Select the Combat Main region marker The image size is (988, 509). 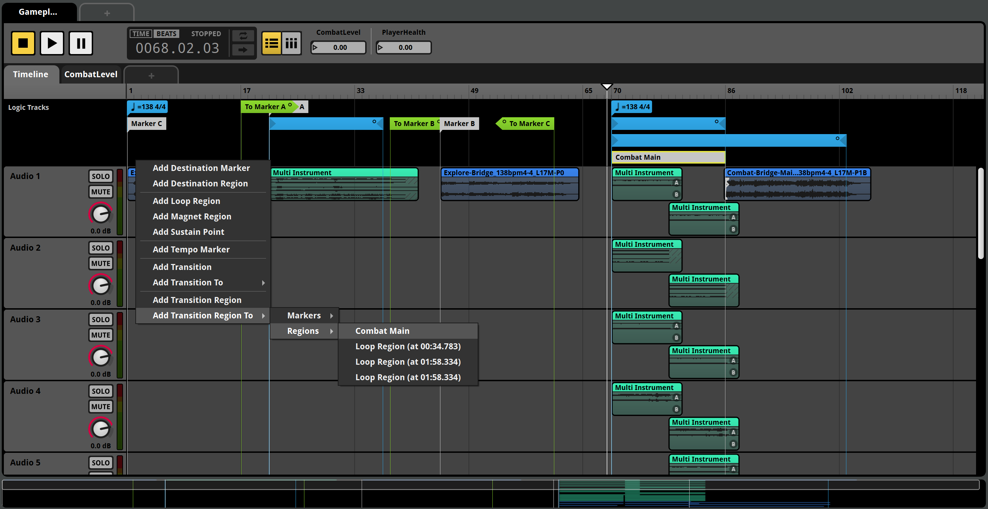[668, 157]
